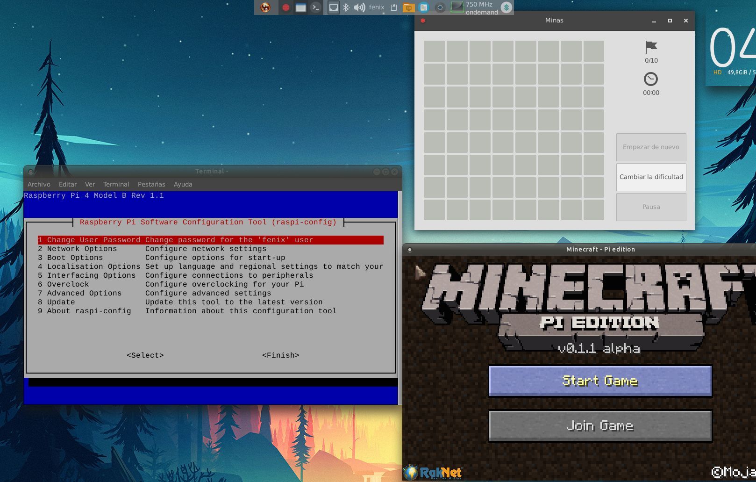Select '6 Overclock' in raspi-config
756x482 pixels.
click(210, 284)
